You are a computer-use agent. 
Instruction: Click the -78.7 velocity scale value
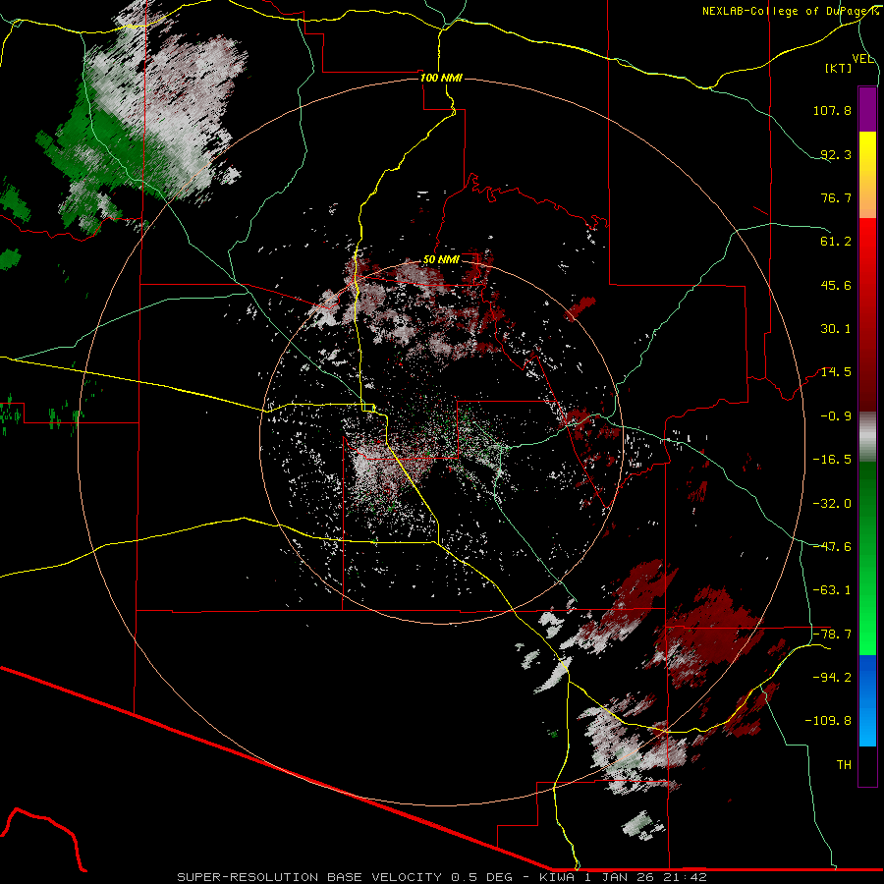tap(832, 635)
